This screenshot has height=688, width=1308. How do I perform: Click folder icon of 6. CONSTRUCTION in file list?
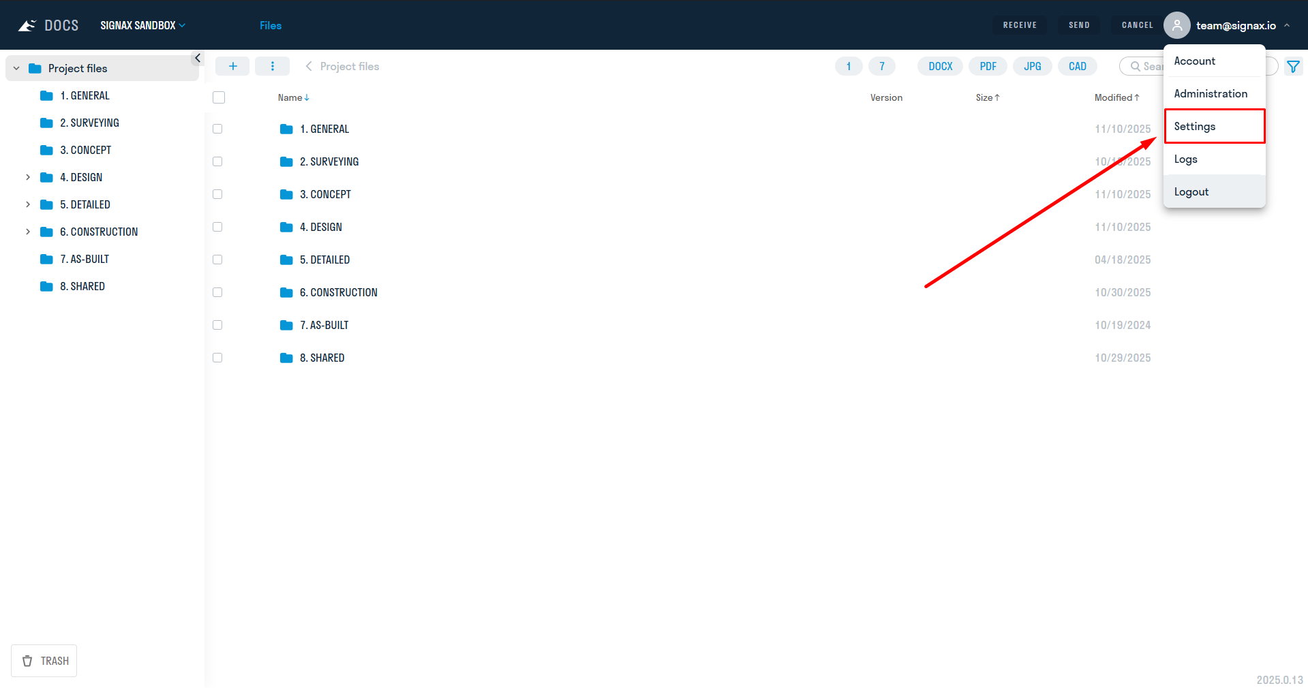286,292
